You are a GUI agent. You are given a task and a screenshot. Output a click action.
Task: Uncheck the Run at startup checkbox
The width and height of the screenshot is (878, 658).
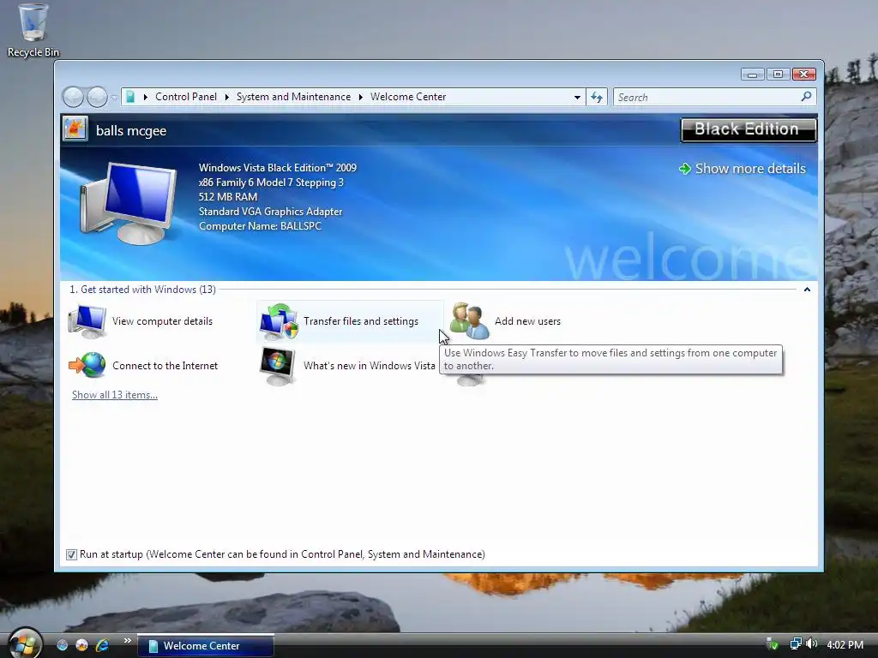pos(71,554)
